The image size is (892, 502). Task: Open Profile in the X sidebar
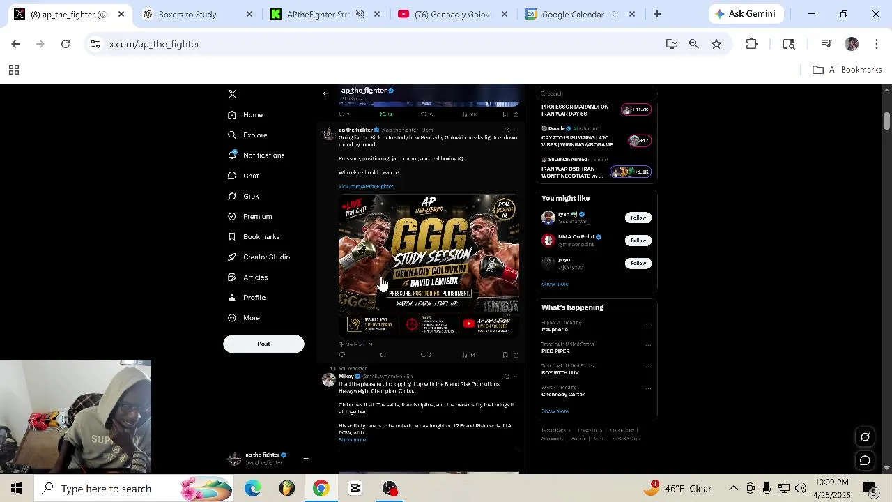click(x=247, y=297)
